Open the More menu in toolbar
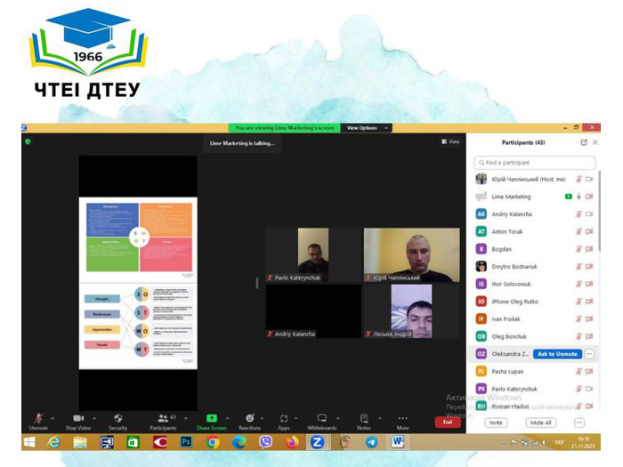Screen dimensions: 623x467 coord(402,422)
